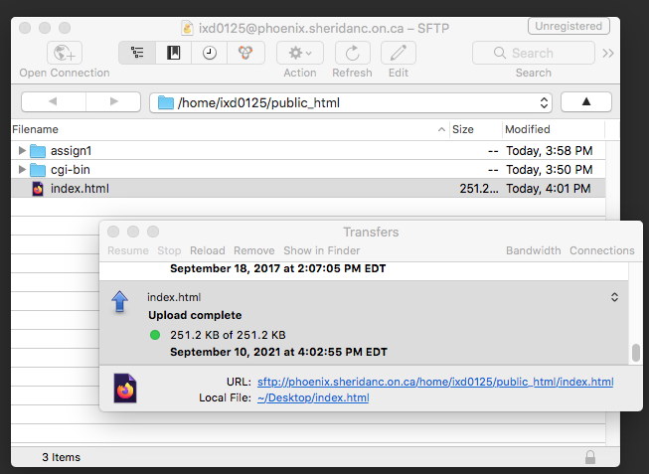Navigate back with the left arrow
Screen dimensions: 649x474
point(52,101)
